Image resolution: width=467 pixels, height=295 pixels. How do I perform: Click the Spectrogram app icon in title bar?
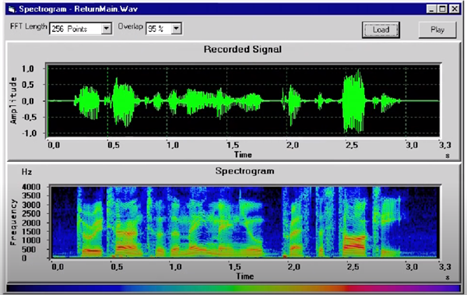point(12,9)
